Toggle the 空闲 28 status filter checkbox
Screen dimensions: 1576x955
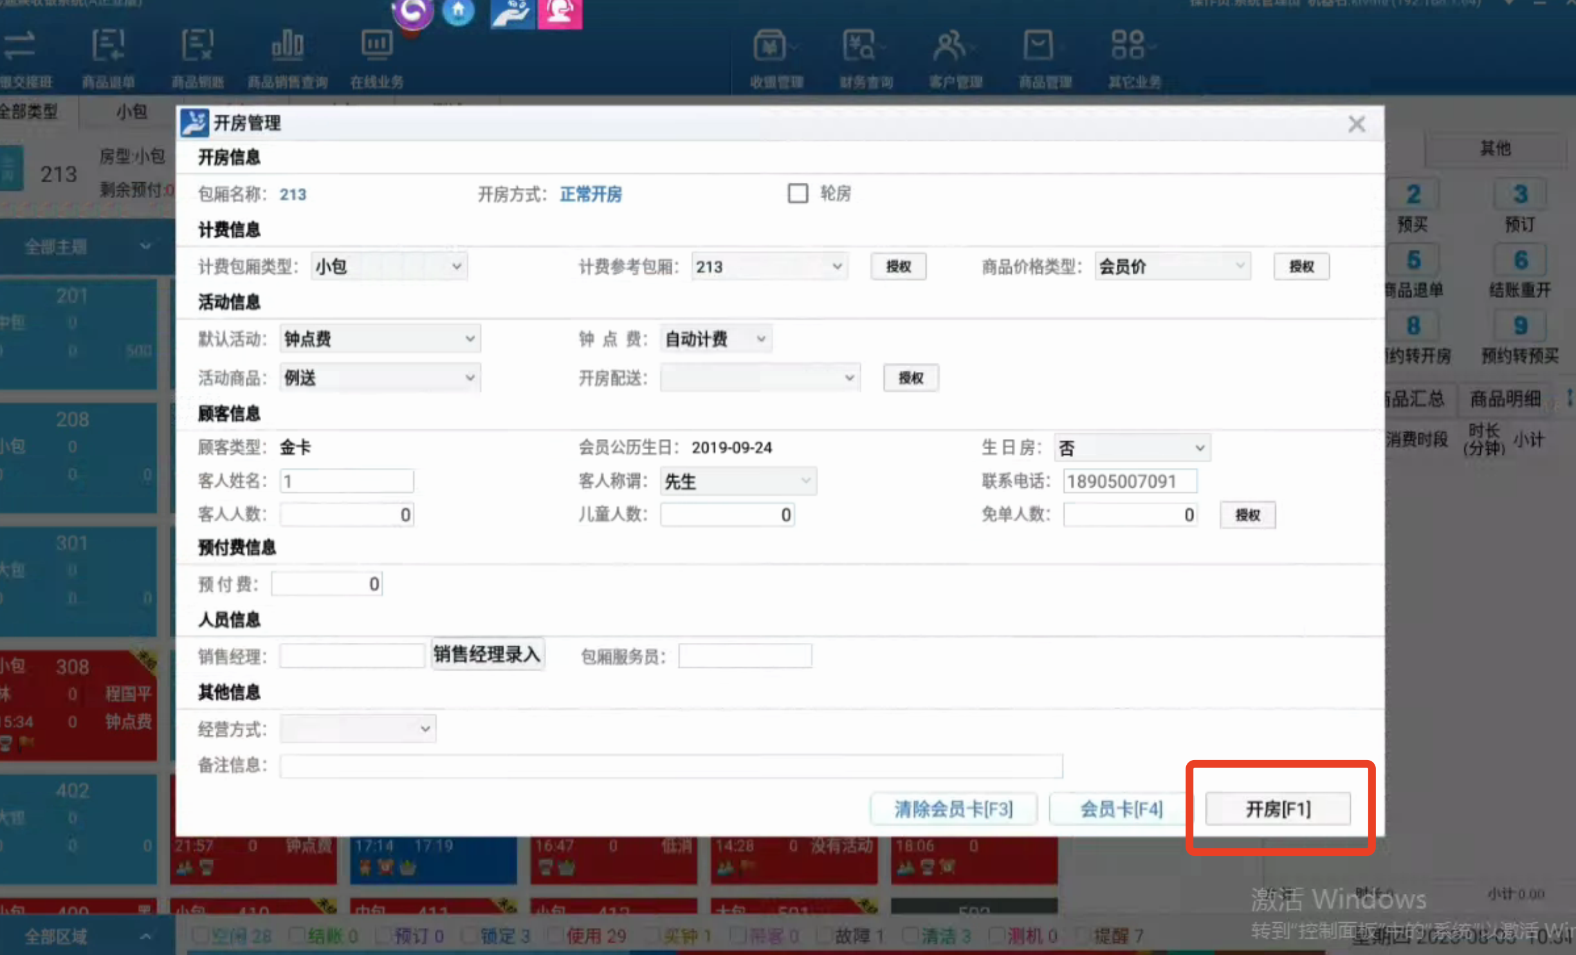pos(201,935)
